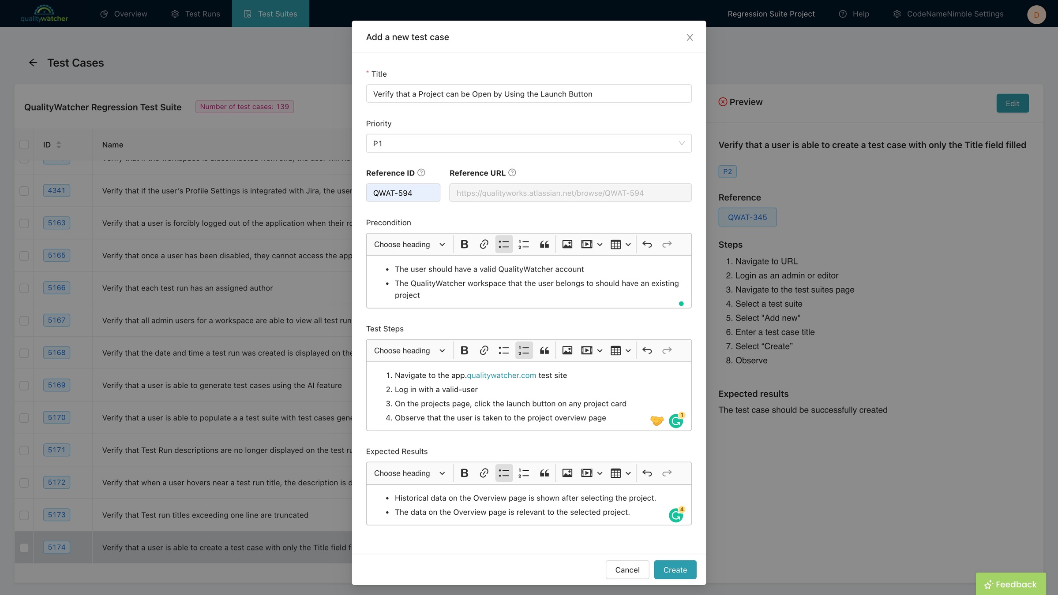This screenshot has width=1058, height=595.
Task: Click the undo icon in Expected Results toolbar
Action: pos(647,473)
